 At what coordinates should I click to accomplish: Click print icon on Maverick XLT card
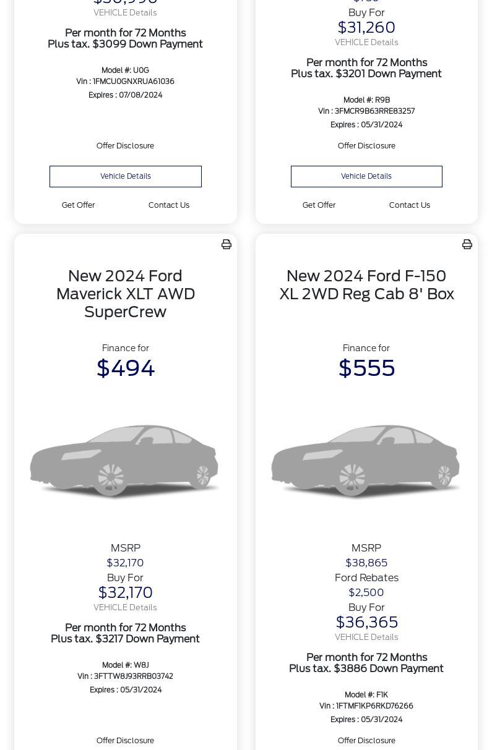[227, 244]
